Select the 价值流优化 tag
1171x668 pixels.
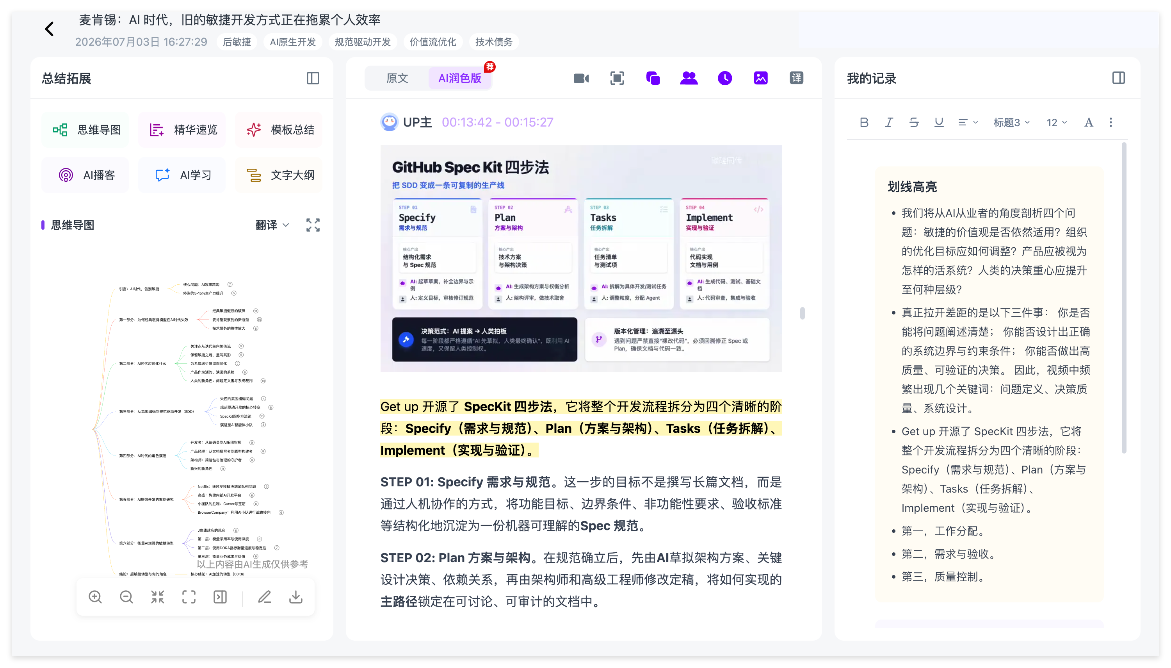432,42
